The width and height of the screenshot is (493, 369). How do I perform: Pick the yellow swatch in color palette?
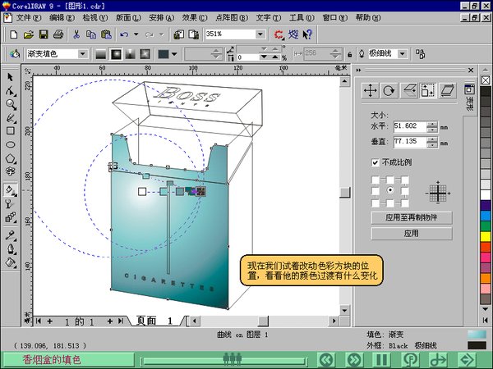[486, 237]
